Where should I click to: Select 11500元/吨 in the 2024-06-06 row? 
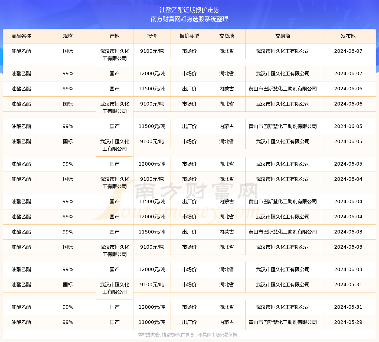pos(152,89)
